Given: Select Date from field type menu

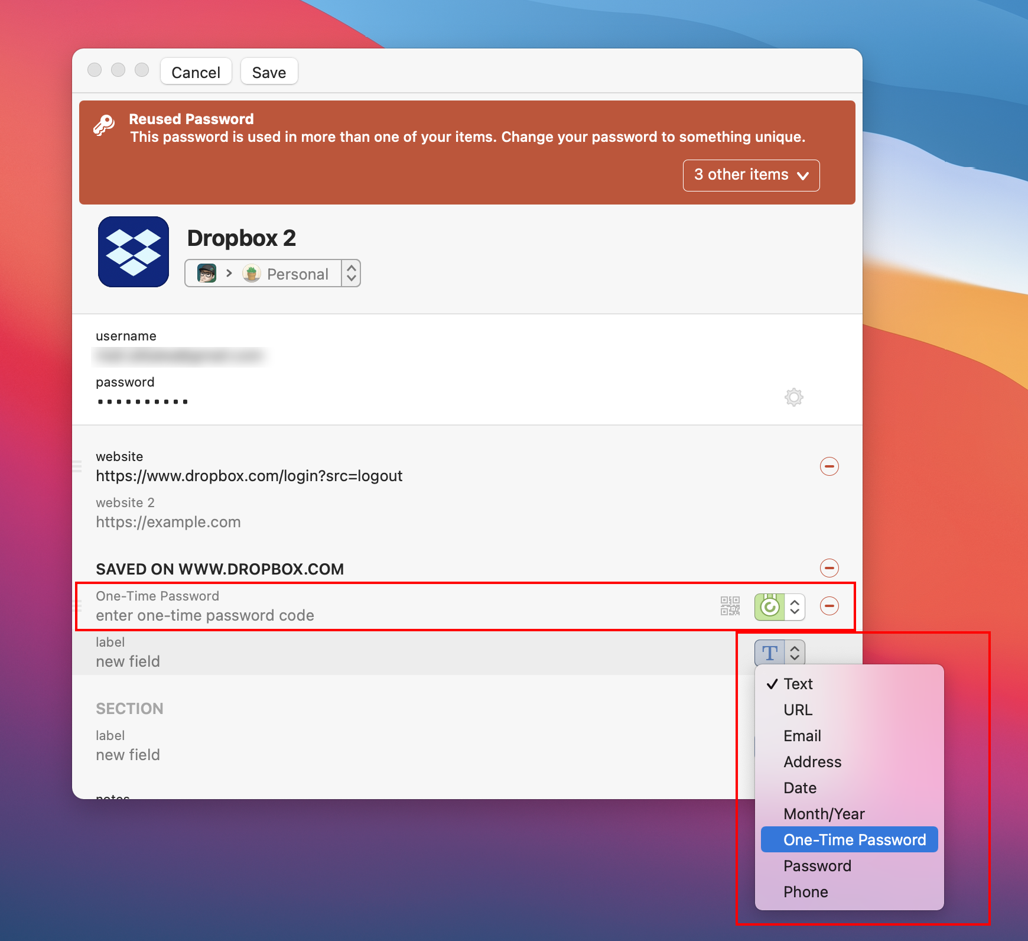Looking at the screenshot, I should (x=850, y=788).
